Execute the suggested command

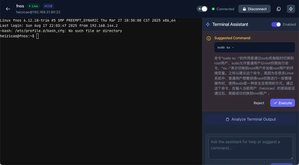point(282,103)
